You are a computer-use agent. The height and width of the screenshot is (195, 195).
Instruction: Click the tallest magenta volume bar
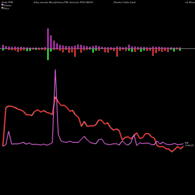tap(48, 39)
